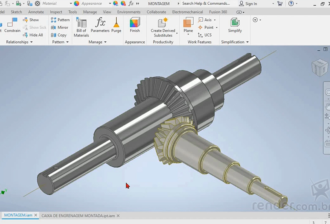Open the Inspect ribbon tab
Image resolution: width=330 pixels, height=224 pixels.
56,12
